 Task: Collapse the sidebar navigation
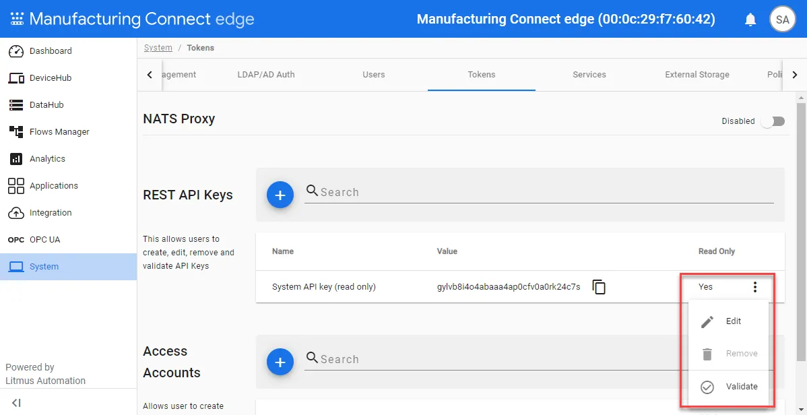[x=16, y=403]
